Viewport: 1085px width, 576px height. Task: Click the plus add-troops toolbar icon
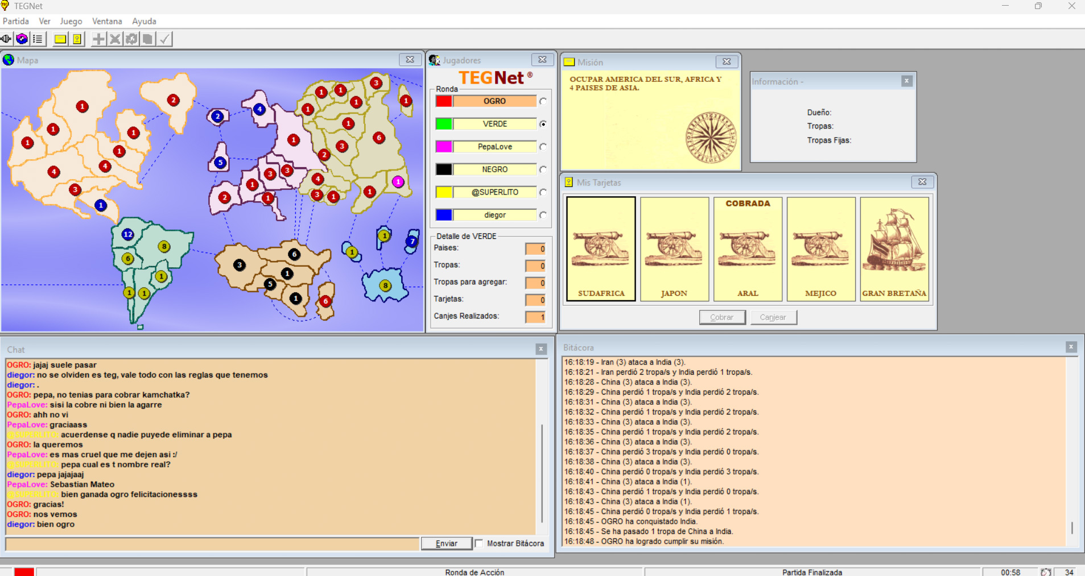click(x=98, y=39)
